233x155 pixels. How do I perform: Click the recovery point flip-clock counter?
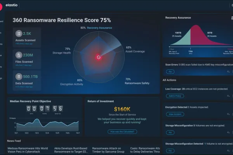click(45, 109)
